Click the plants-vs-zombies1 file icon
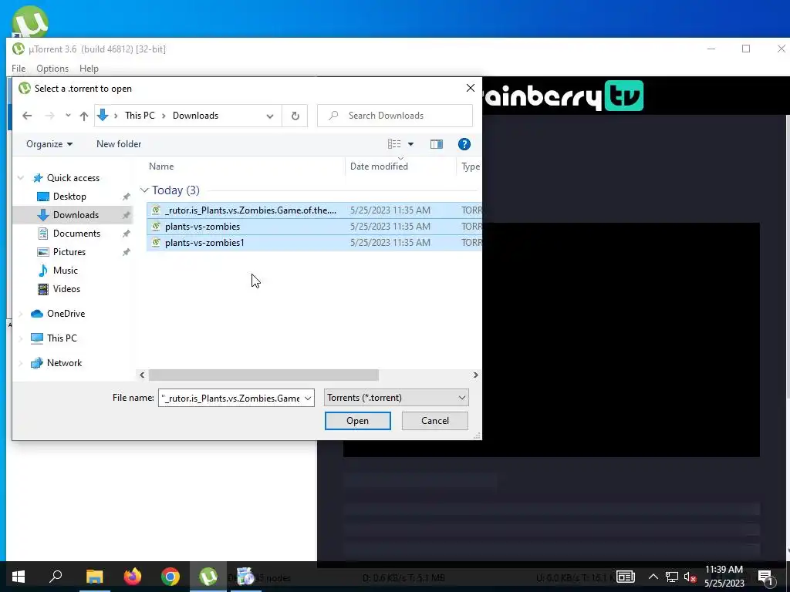 point(156,243)
